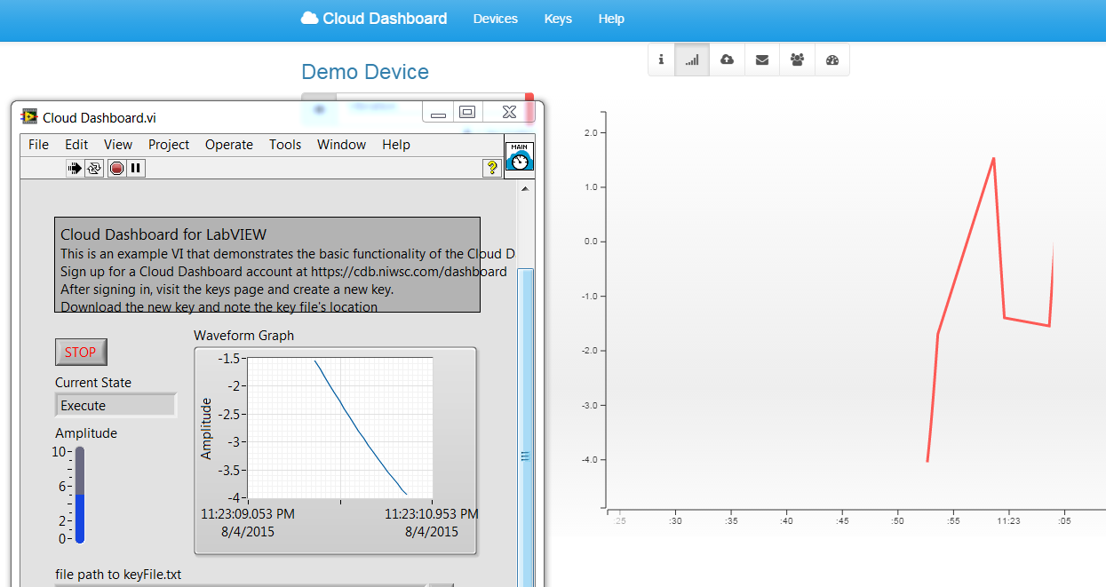Viewport: 1106px width, 587px height.
Task: Click the Amplitude slider label
Action: (x=86, y=433)
